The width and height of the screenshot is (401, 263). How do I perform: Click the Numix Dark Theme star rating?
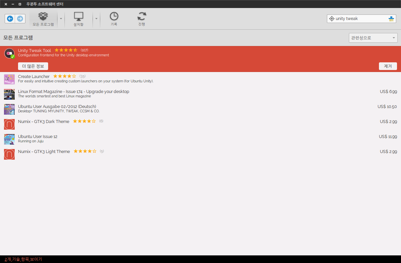[x=84, y=121]
